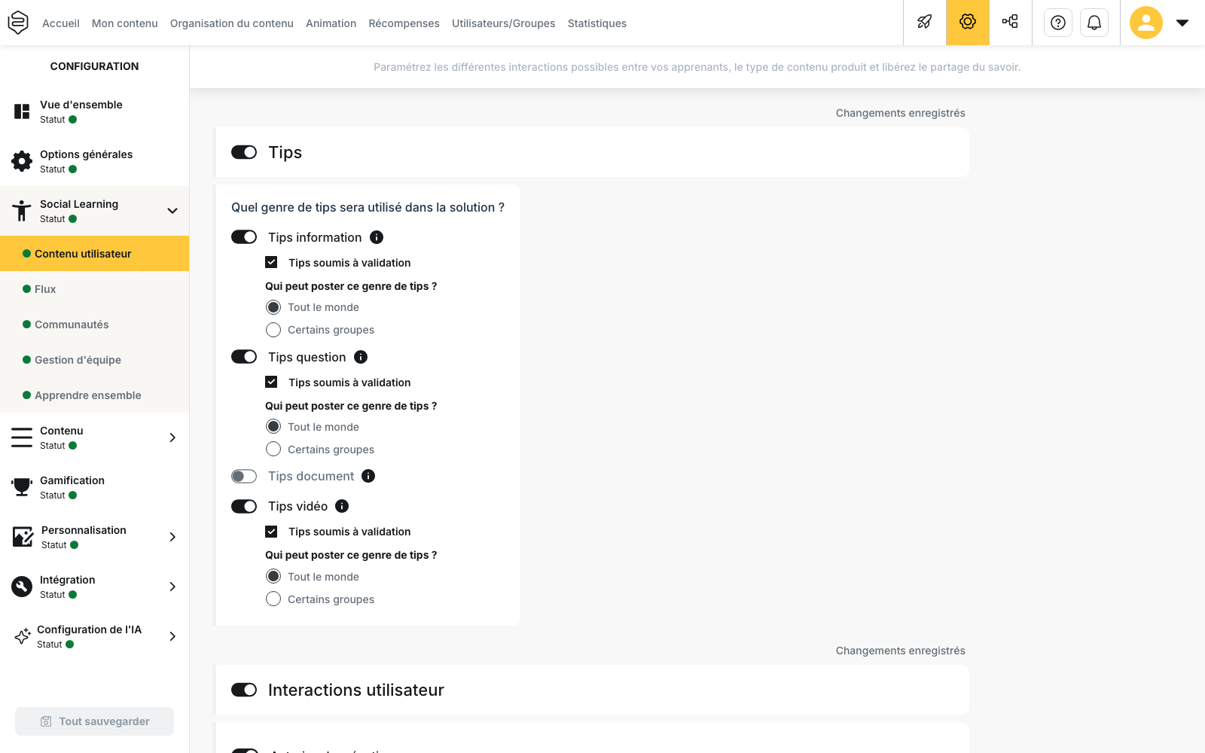
Task: Enable the Tips document switch
Action: click(244, 476)
